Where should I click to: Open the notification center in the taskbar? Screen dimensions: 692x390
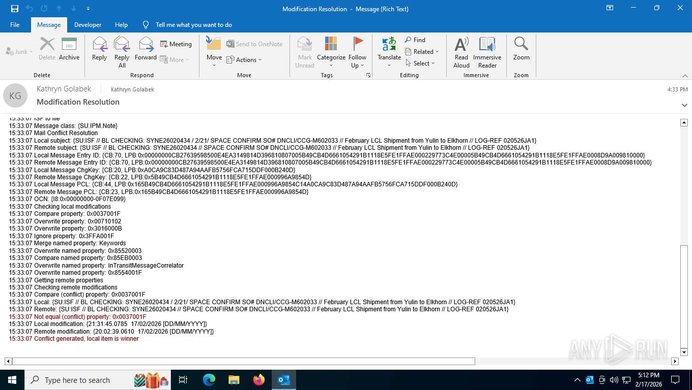675,380
